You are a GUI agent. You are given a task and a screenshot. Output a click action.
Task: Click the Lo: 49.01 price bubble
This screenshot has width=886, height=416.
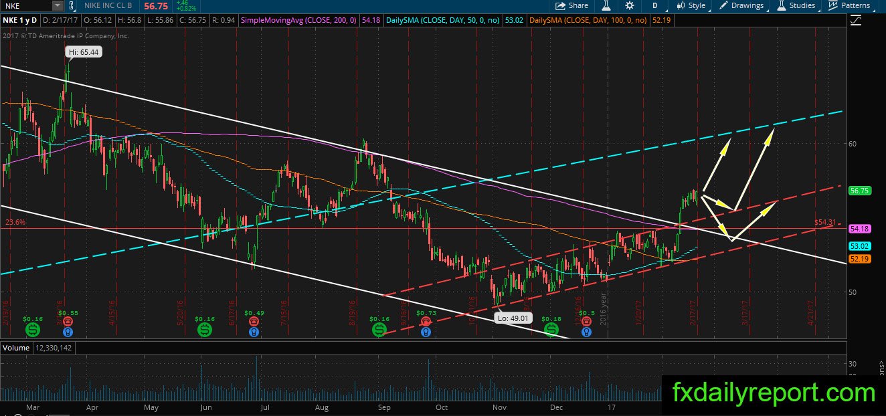pyautogui.click(x=514, y=319)
